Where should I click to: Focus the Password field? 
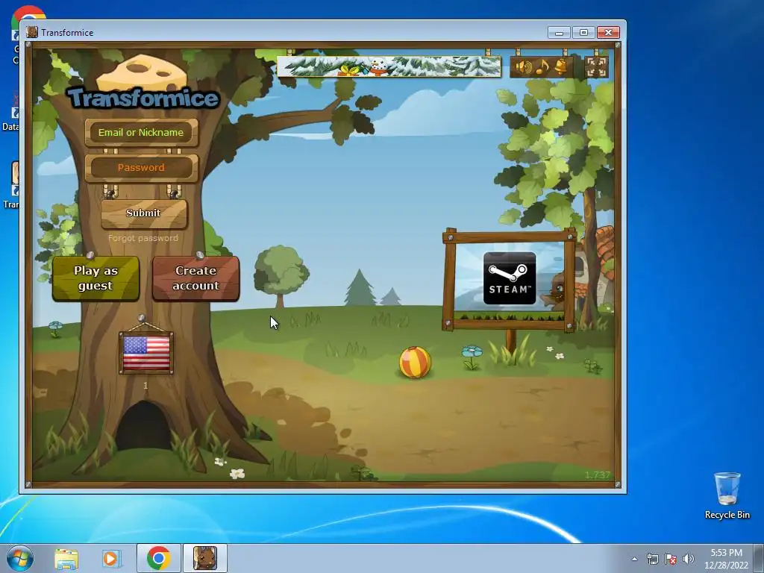click(141, 168)
